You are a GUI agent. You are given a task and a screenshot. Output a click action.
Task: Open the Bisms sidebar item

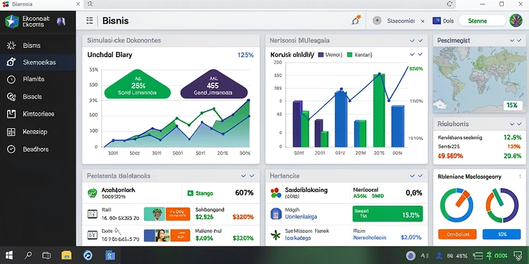click(37, 45)
